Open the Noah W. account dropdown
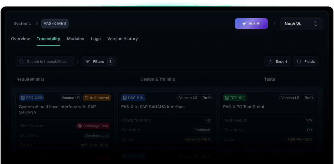 301,23
